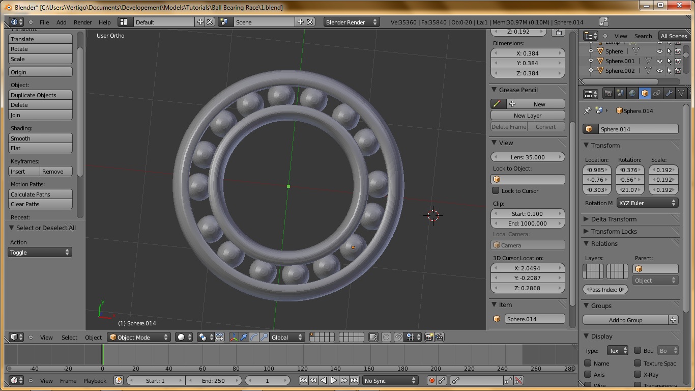Screen dimensions: 695x391
Task: Toggle the 3D manipulator axes icon
Action: (234, 337)
